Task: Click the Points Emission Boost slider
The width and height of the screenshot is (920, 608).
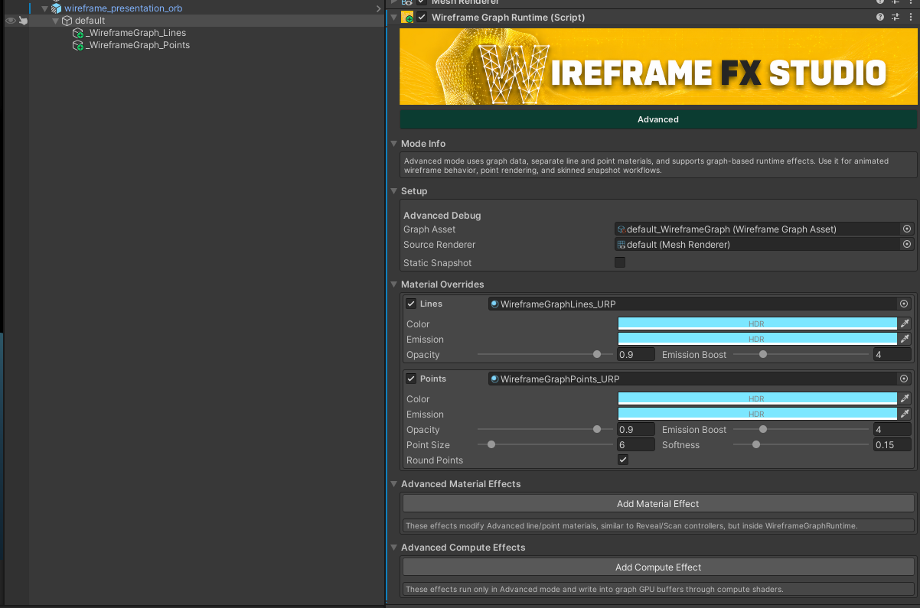Action: tap(801, 429)
